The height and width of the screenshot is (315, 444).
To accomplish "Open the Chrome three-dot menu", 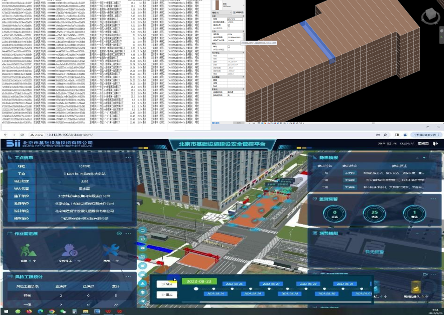I will (440, 135).
